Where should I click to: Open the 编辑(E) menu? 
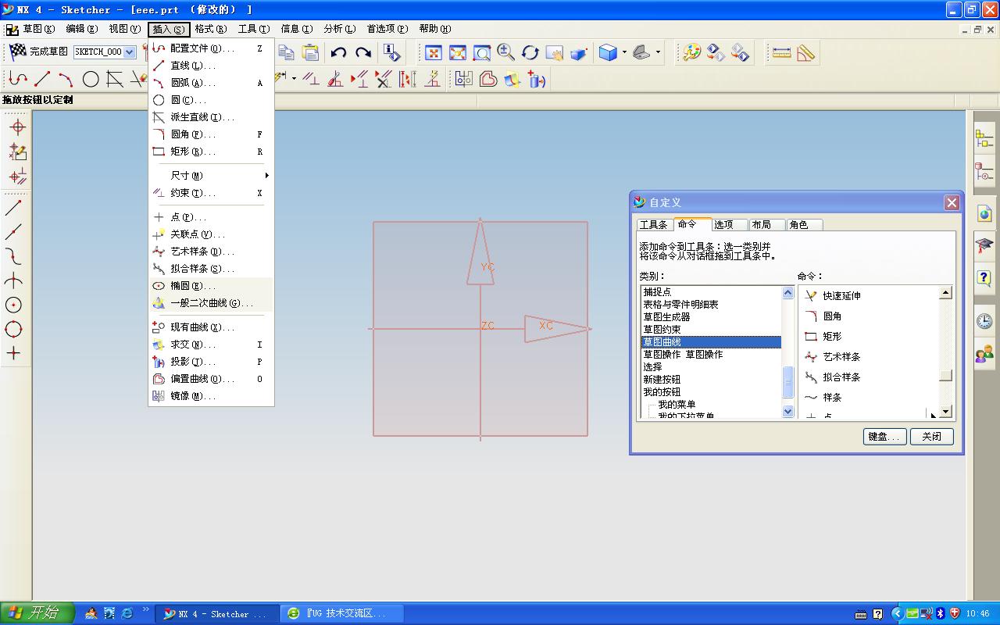(x=82, y=29)
